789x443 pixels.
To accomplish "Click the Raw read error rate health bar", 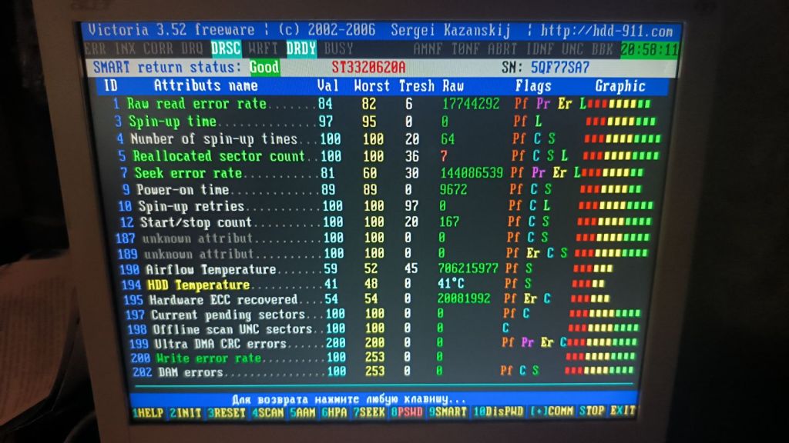I will [619, 104].
